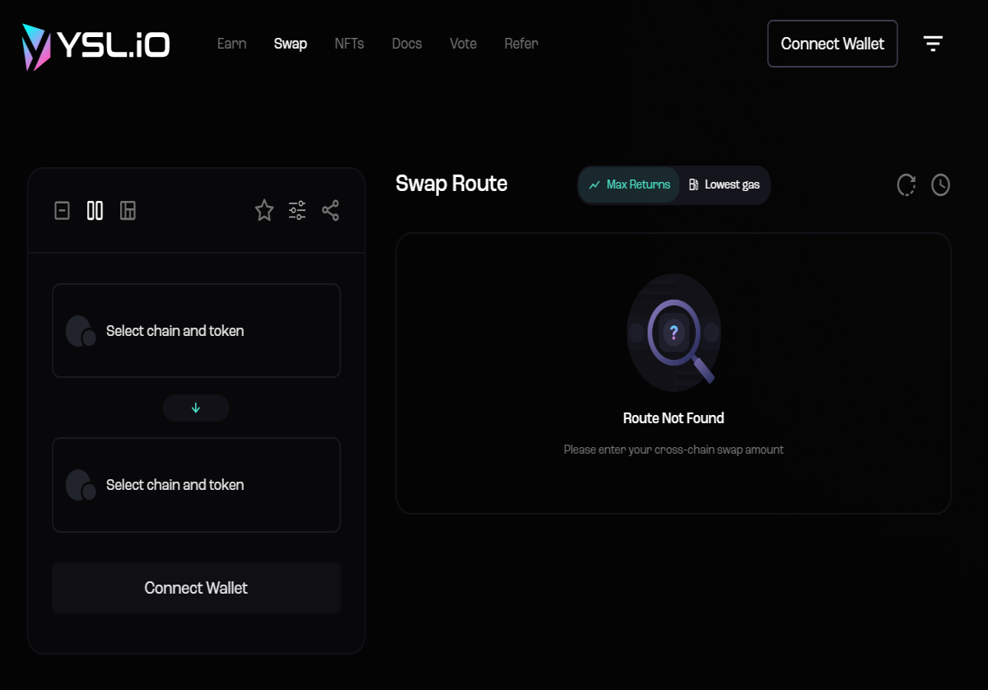Open the filter menu at top right
The width and height of the screenshot is (988, 690).
(933, 43)
